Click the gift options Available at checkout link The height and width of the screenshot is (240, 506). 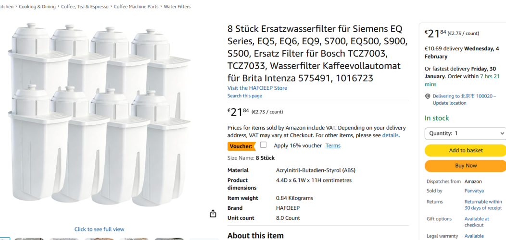[x=476, y=222]
